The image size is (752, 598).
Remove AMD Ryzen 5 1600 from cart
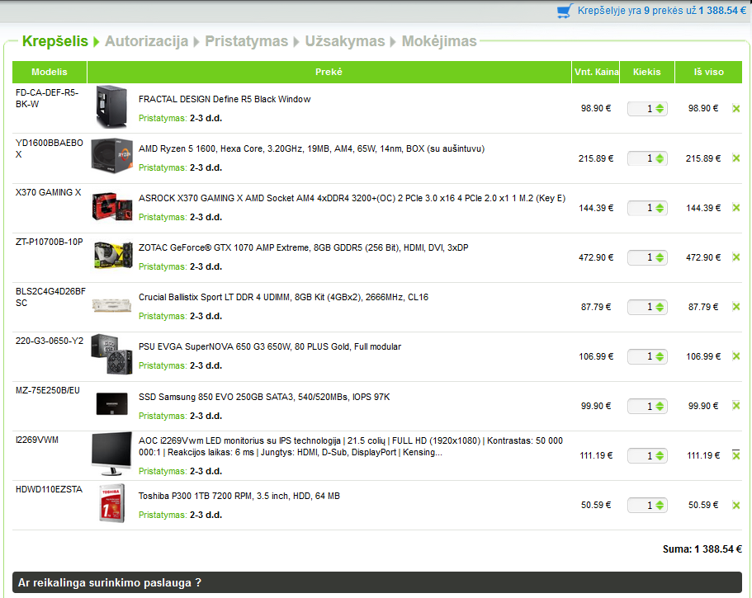click(x=736, y=158)
